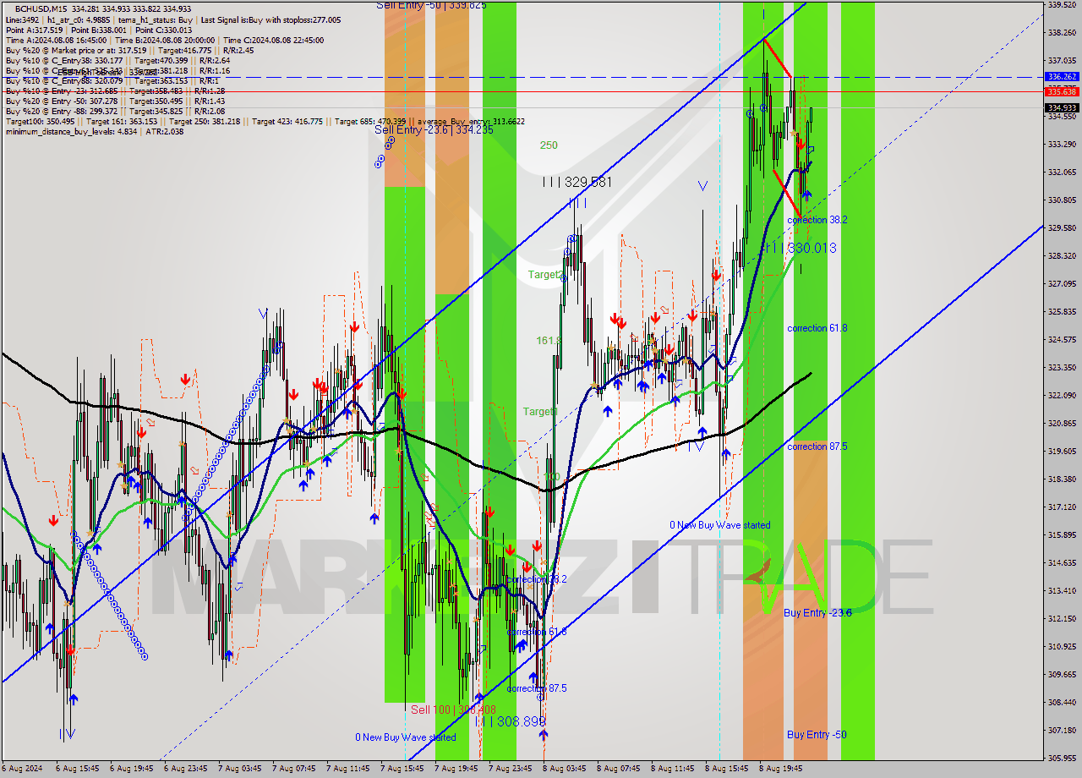The image size is (1082, 778).
Task: Click the green '250' level label
Action: click(549, 145)
